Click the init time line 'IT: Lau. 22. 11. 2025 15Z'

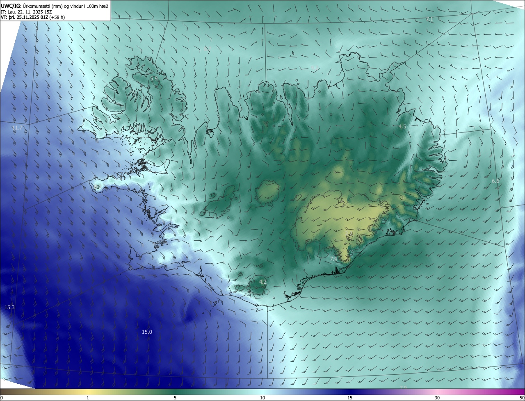coord(27,12)
